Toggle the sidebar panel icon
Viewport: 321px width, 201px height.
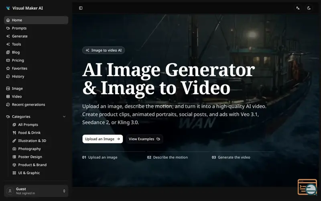click(81, 8)
